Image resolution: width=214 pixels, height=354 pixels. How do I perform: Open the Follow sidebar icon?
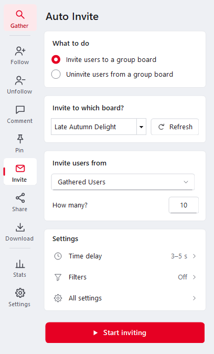point(20,51)
